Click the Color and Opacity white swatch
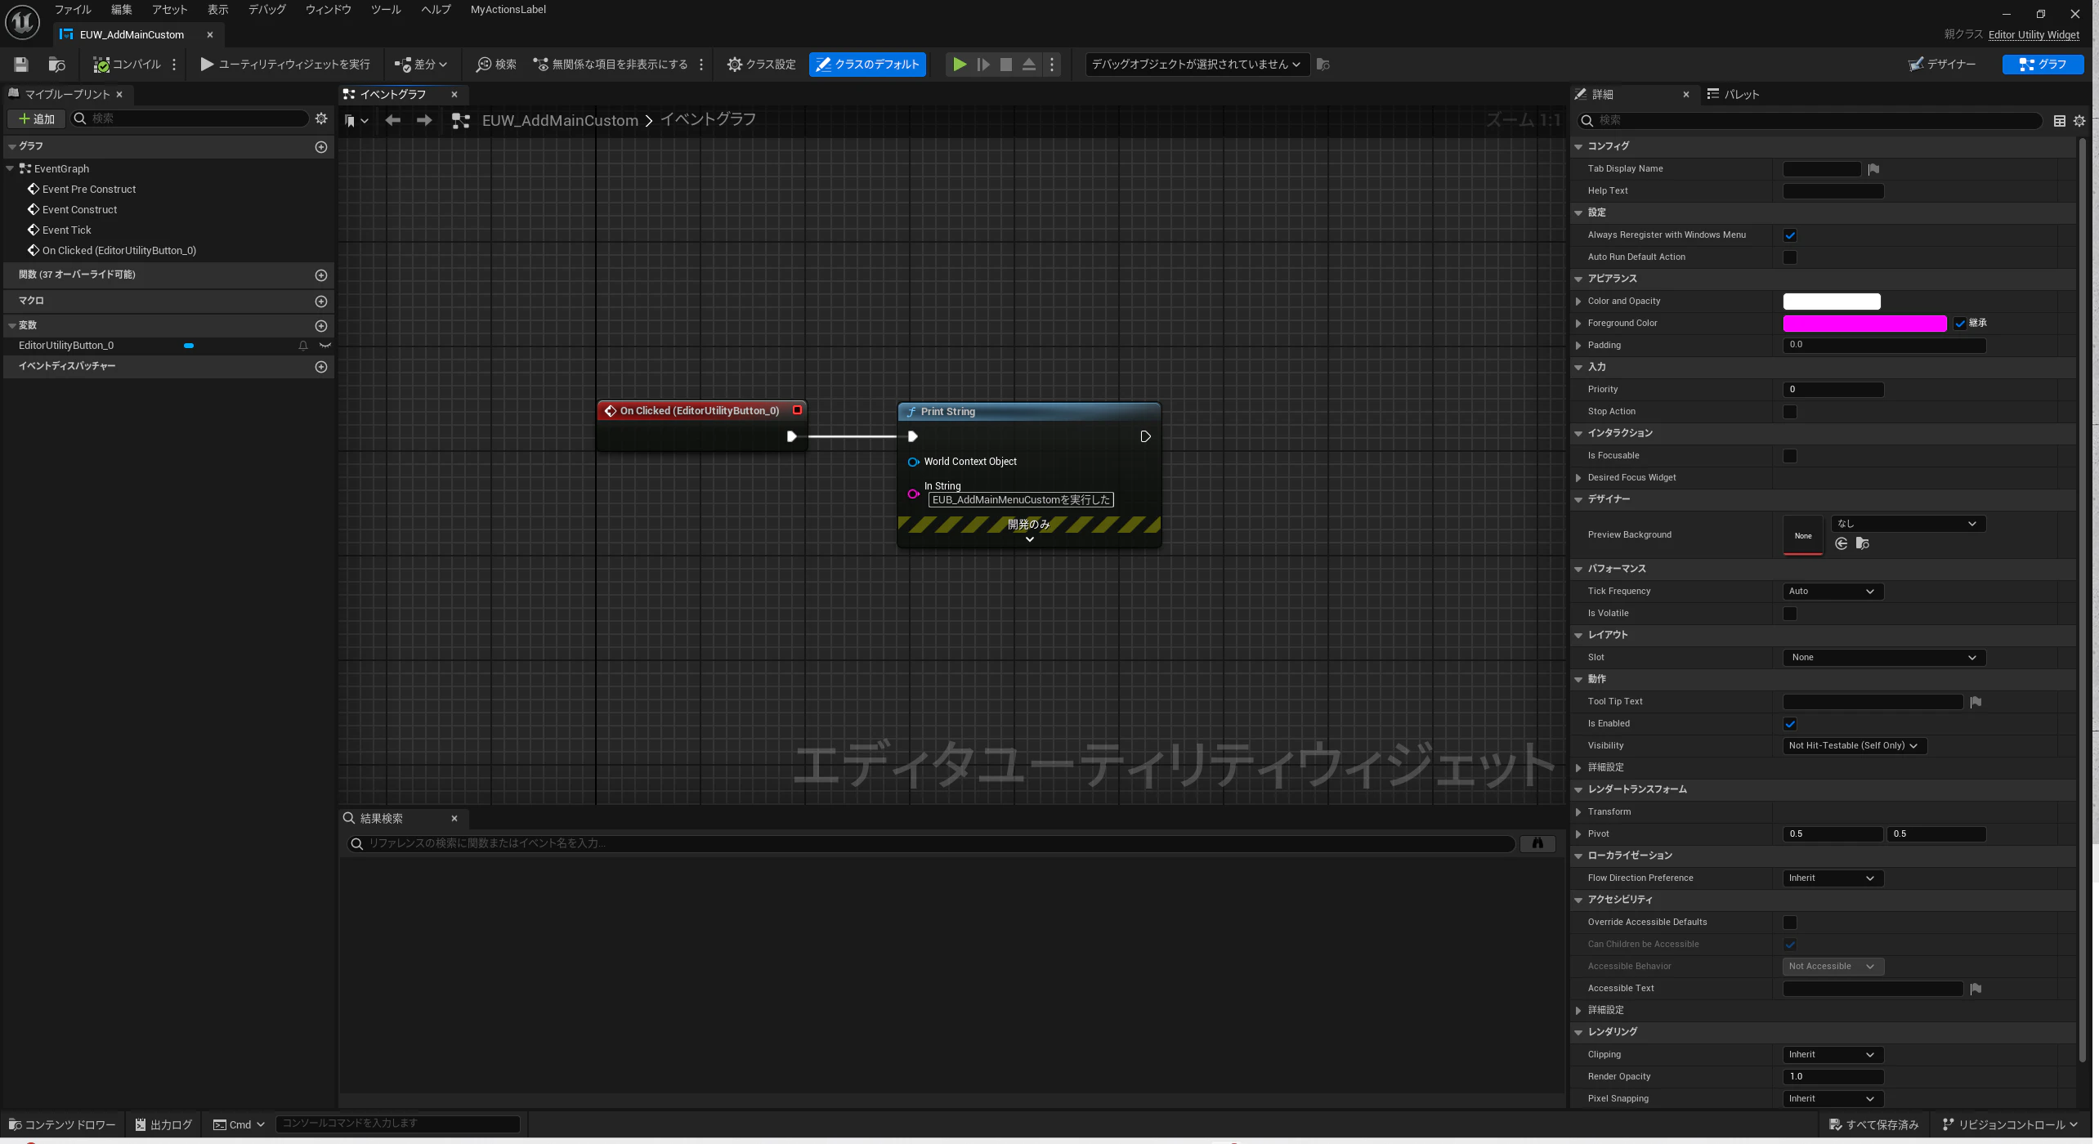Viewport: 2099px width, 1144px height. [x=1831, y=302]
